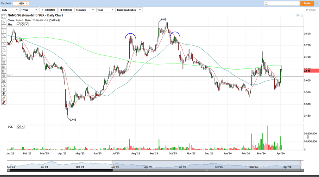Select the green up arrow marker
The height and width of the screenshot is (177, 319).
[4, 89]
